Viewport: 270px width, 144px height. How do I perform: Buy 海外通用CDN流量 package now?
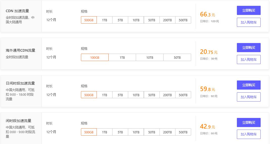point(249,48)
